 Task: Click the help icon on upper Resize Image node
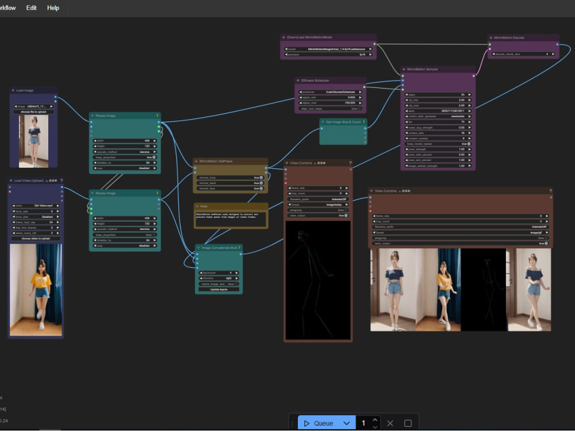click(x=158, y=116)
